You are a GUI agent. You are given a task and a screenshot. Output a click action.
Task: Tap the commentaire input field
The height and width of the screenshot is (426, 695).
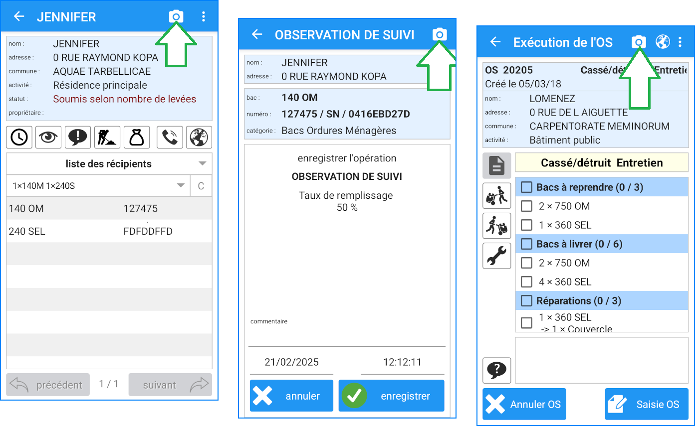coord(346,336)
